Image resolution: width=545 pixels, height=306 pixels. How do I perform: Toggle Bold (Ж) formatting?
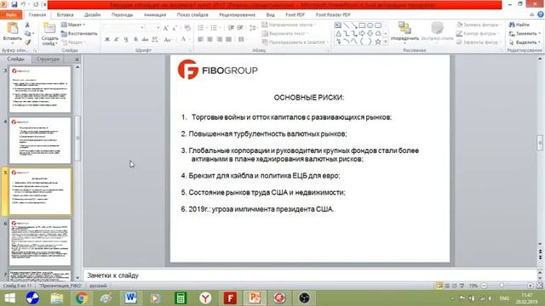coord(107,40)
